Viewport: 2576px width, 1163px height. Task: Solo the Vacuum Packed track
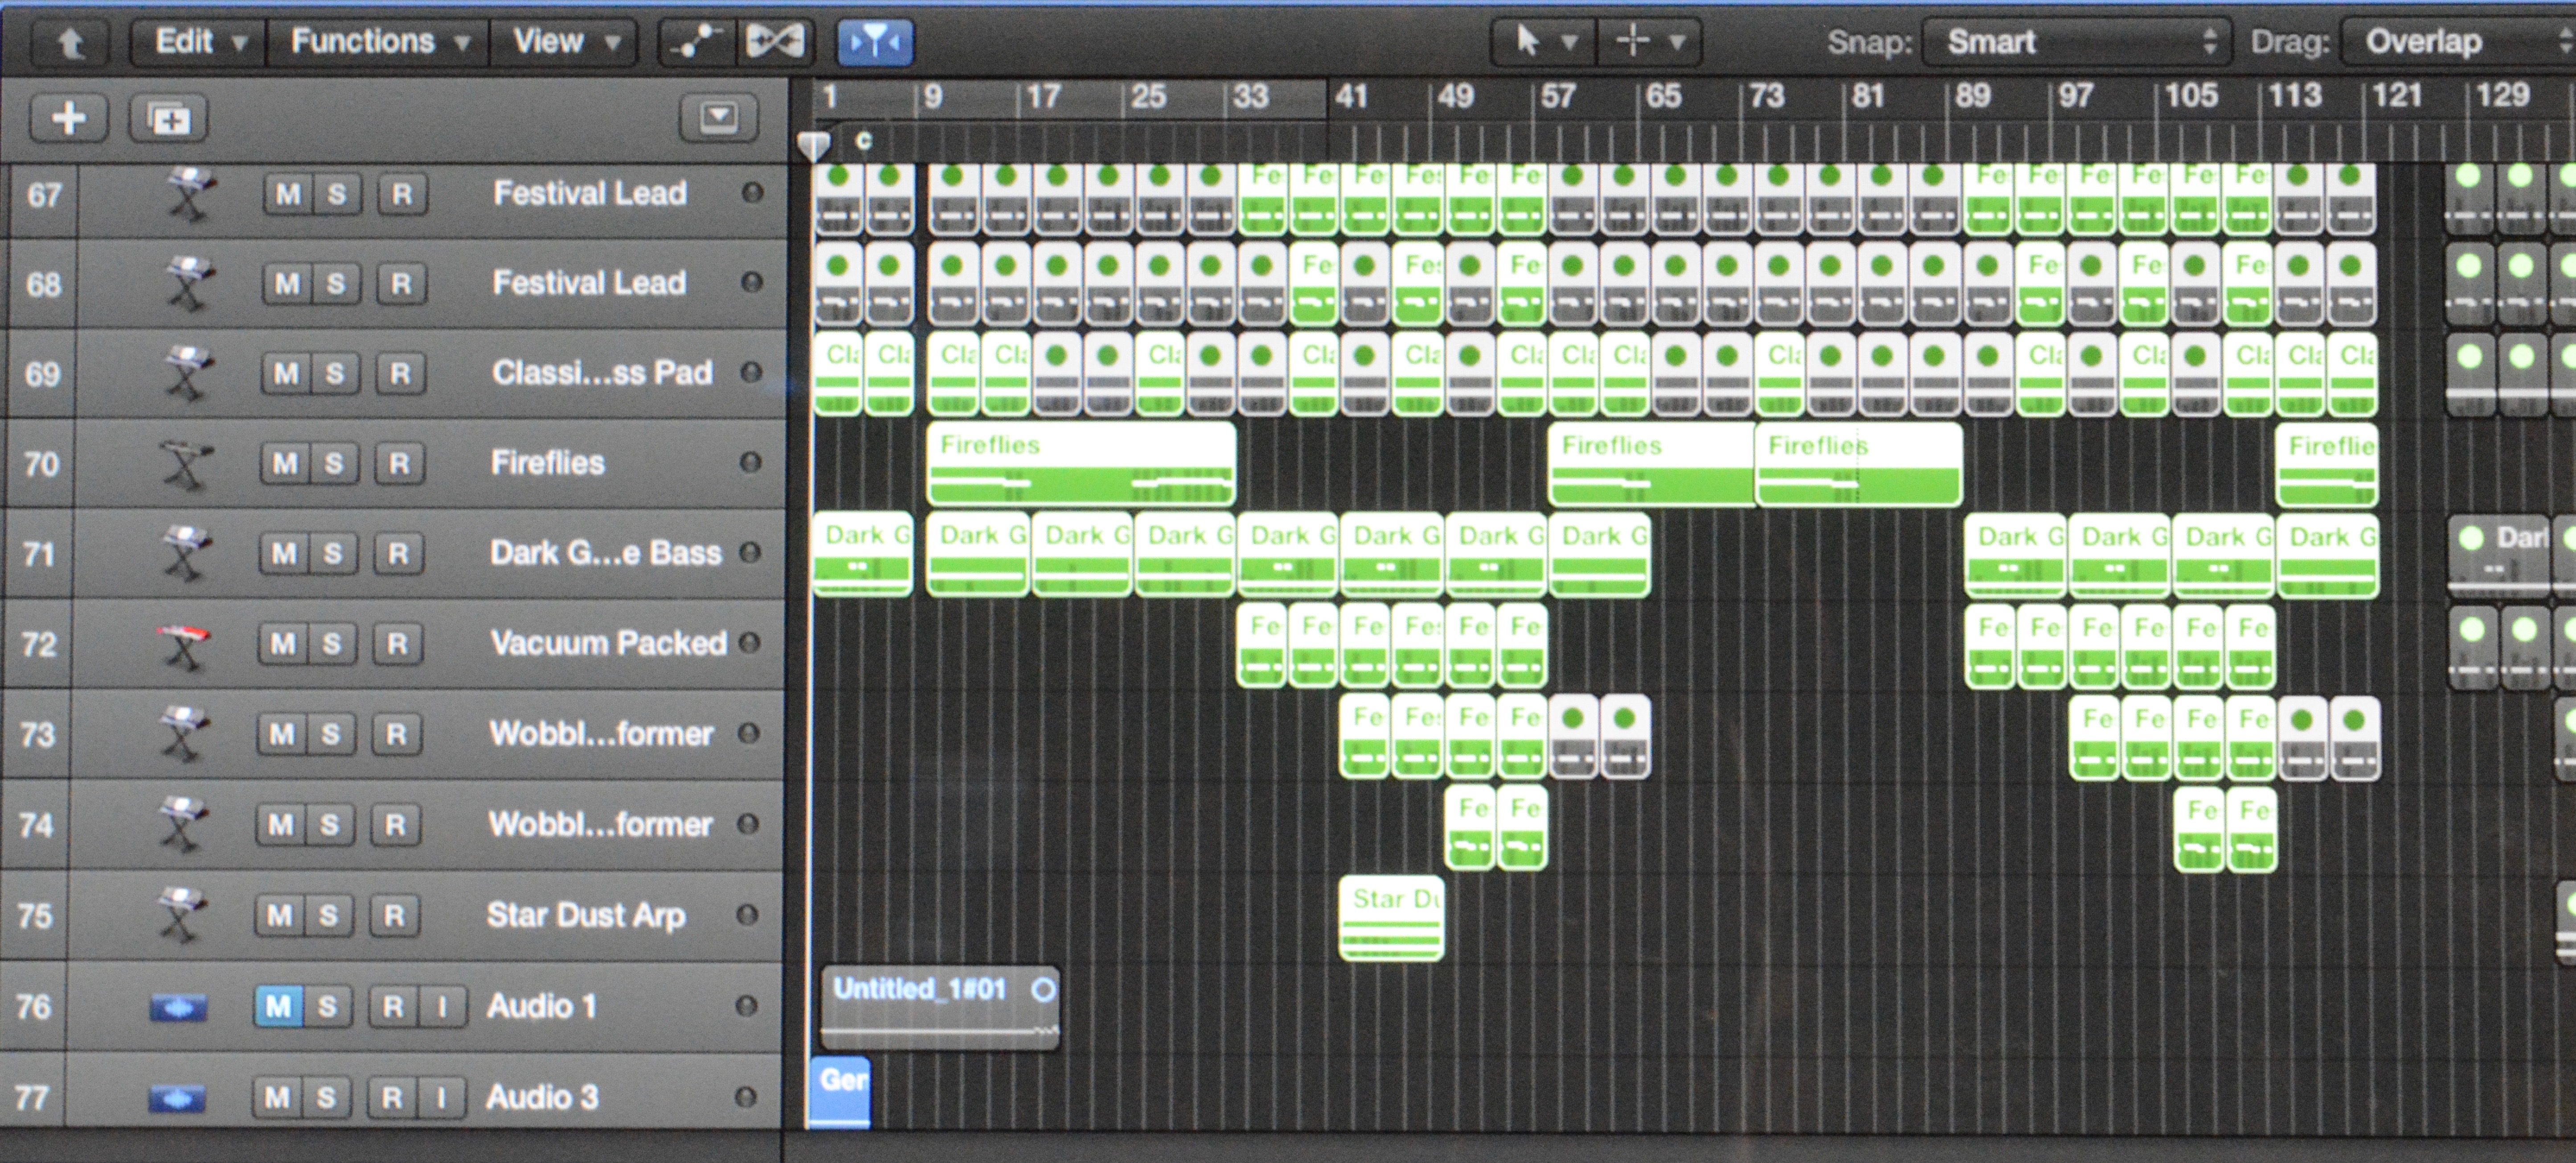click(x=332, y=644)
